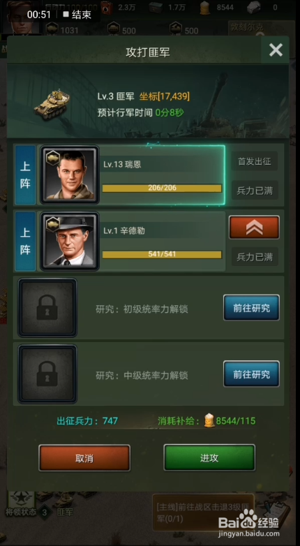Screen dimensions: 300x546
Task: Click the green 进攻 button
Action: [x=209, y=457]
